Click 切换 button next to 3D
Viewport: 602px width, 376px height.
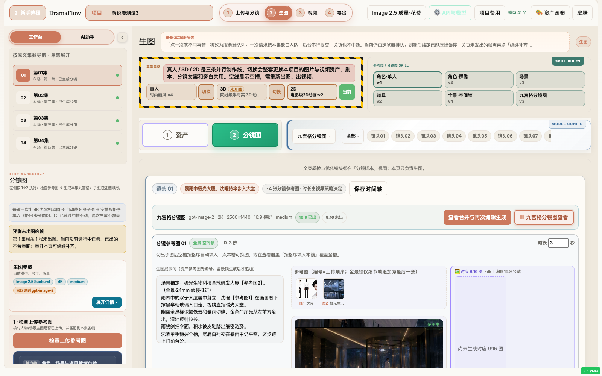[277, 92]
